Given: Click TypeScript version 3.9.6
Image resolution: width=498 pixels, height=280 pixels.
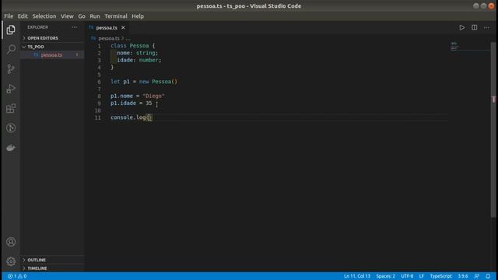Looking at the screenshot, I should (x=463, y=276).
